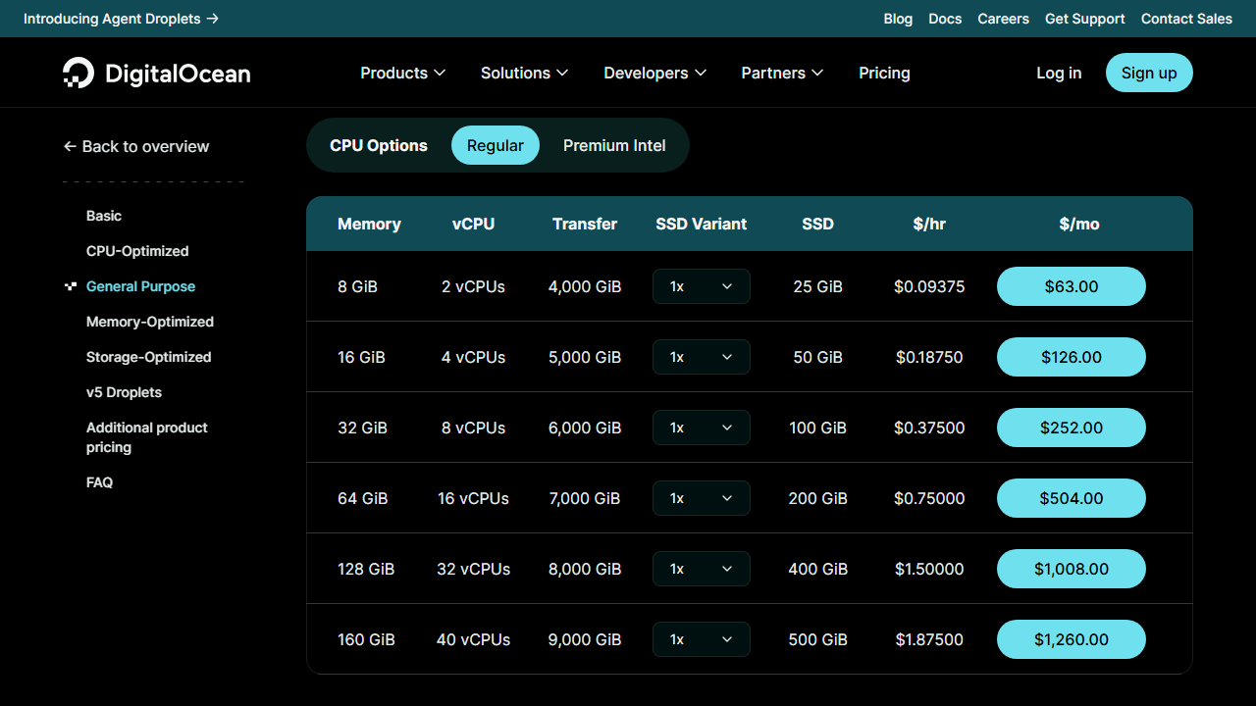
Task: Choose the $504.00 per month plan
Action: [x=1072, y=498]
